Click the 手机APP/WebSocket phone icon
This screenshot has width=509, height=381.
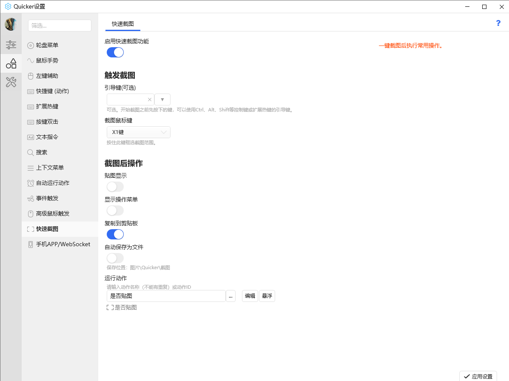pos(31,245)
